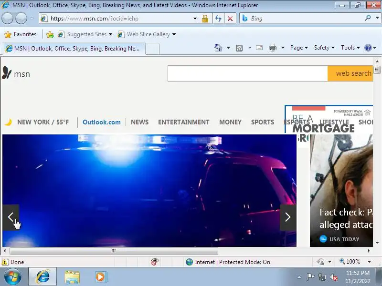Image resolution: width=382 pixels, height=286 pixels.
Task: Click the horizontal scrollbar right arrow
Action: pyautogui.click(x=369, y=251)
